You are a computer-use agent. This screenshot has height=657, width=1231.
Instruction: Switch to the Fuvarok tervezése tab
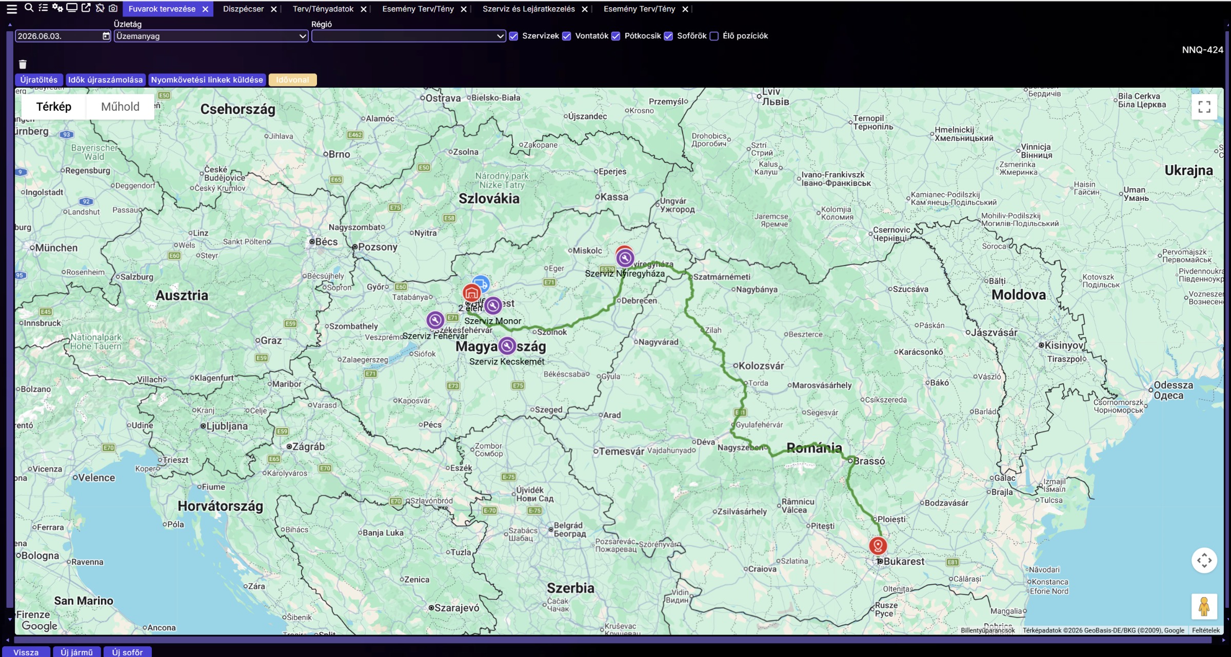click(x=162, y=9)
